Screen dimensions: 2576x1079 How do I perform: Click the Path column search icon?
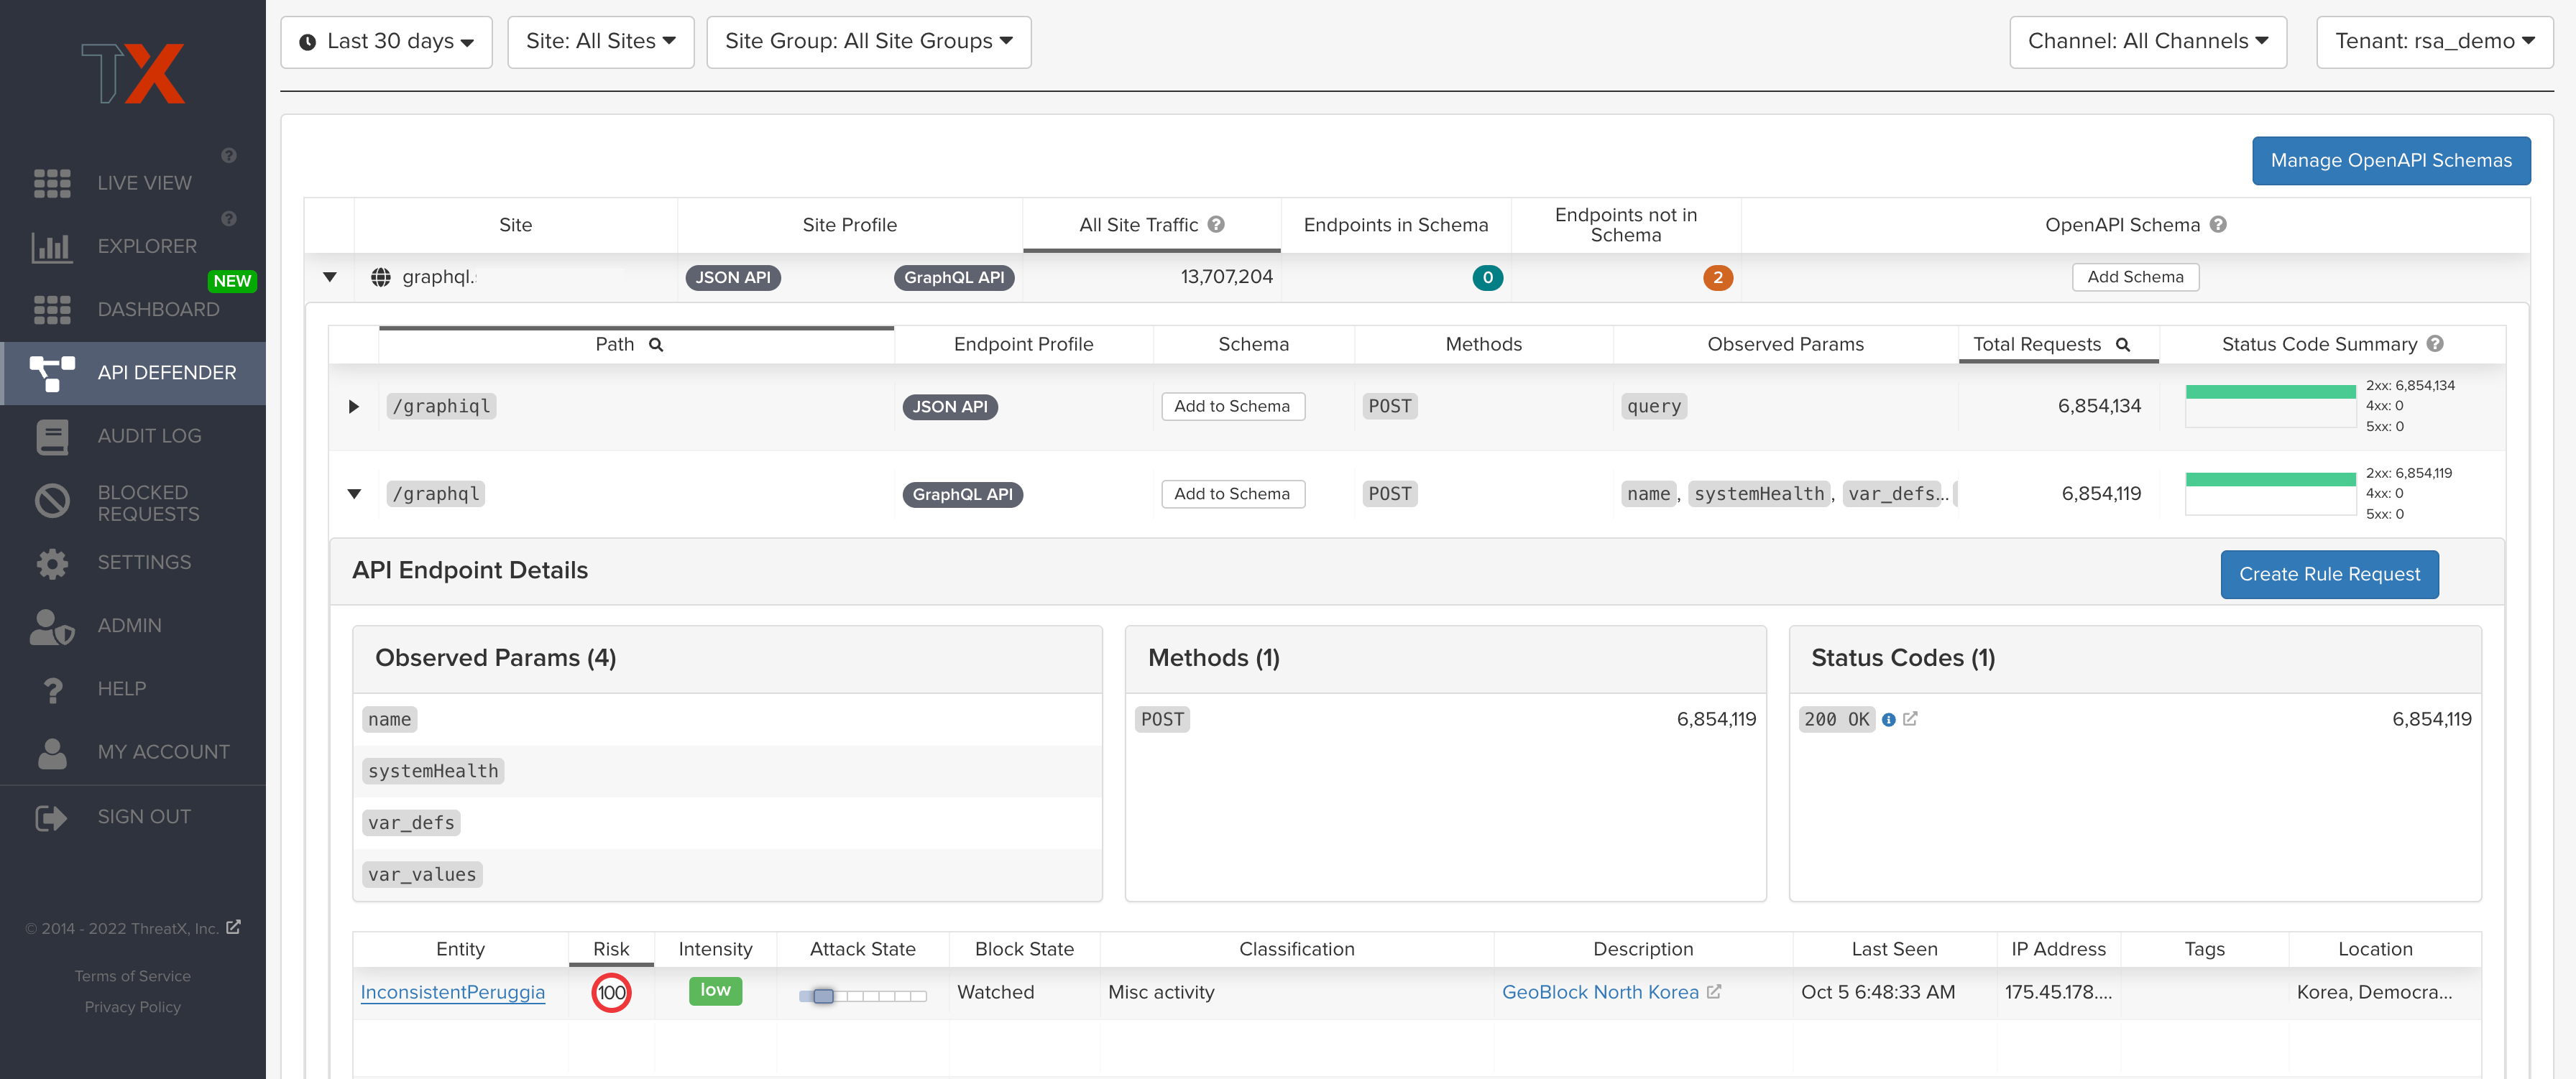point(656,345)
